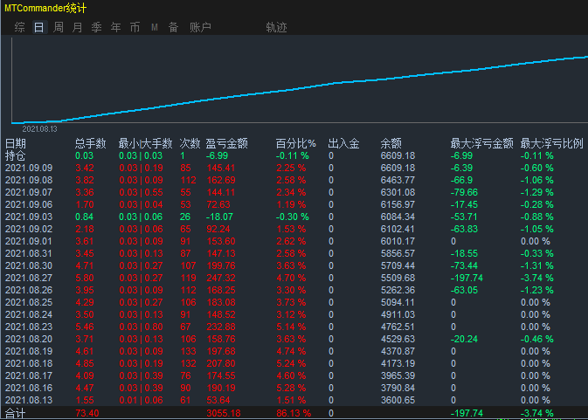The width and height of the screenshot is (588, 420).
Task: Open the 轨迹 track tab
Action: [x=276, y=27]
